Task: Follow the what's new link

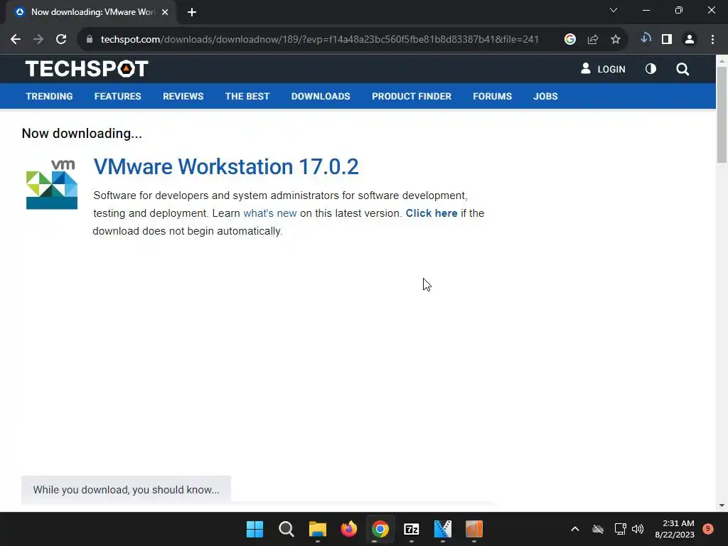Action: click(x=269, y=213)
